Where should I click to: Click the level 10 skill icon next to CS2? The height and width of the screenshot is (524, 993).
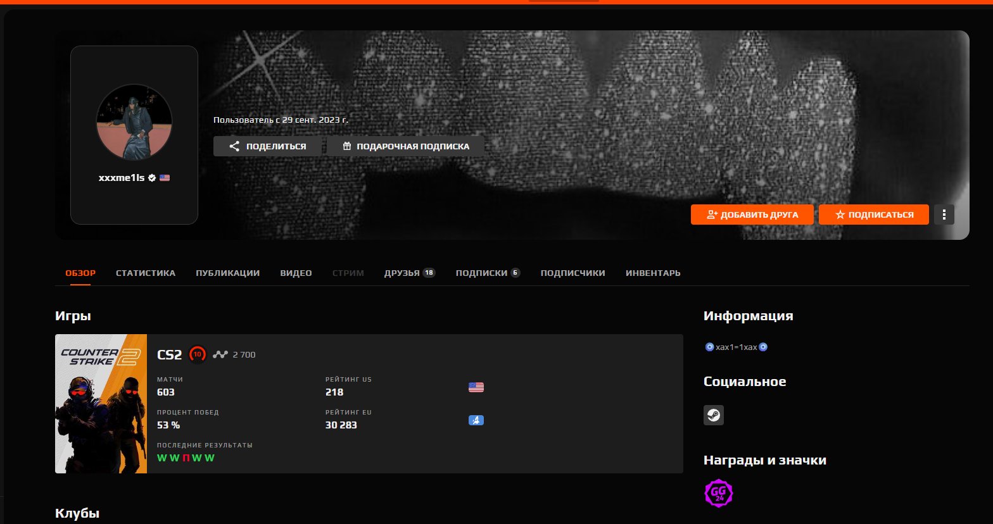click(198, 354)
